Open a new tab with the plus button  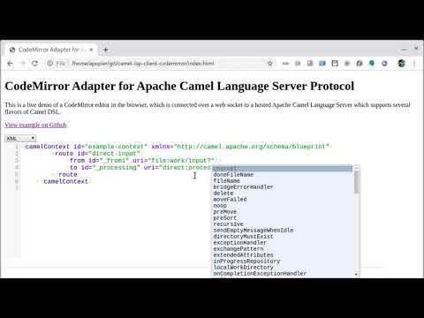tap(105, 49)
